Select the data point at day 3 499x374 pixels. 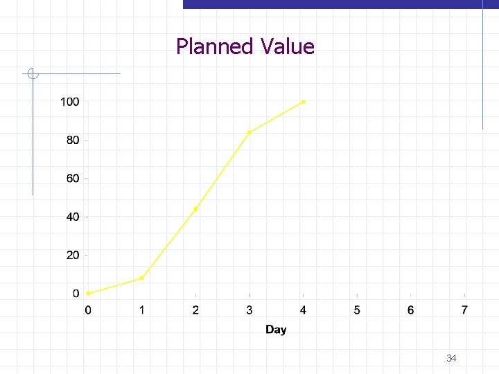pos(249,132)
